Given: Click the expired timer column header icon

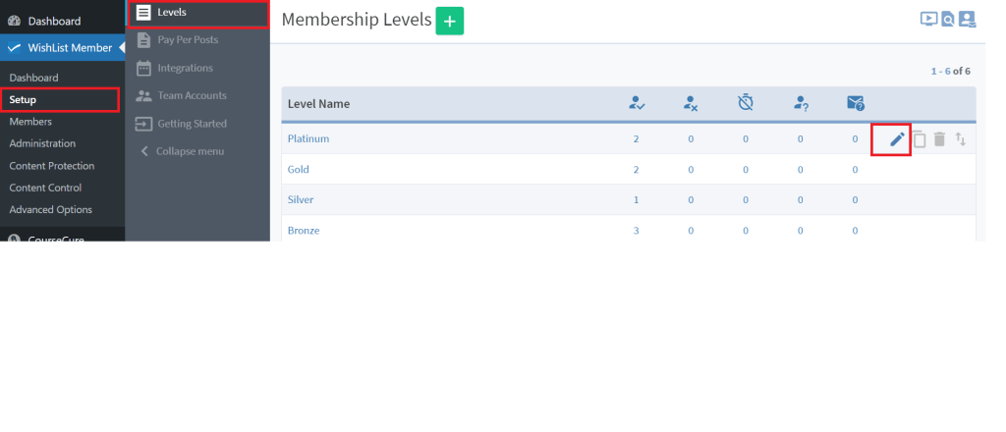Looking at the screenshot, I should (x=746, y=102).
